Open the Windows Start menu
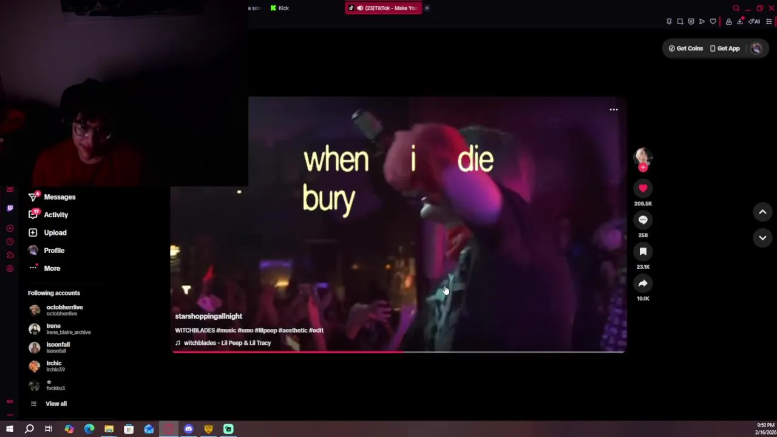Screen dimensions: 777x437 pyautogui.click(x=10, y=429)
